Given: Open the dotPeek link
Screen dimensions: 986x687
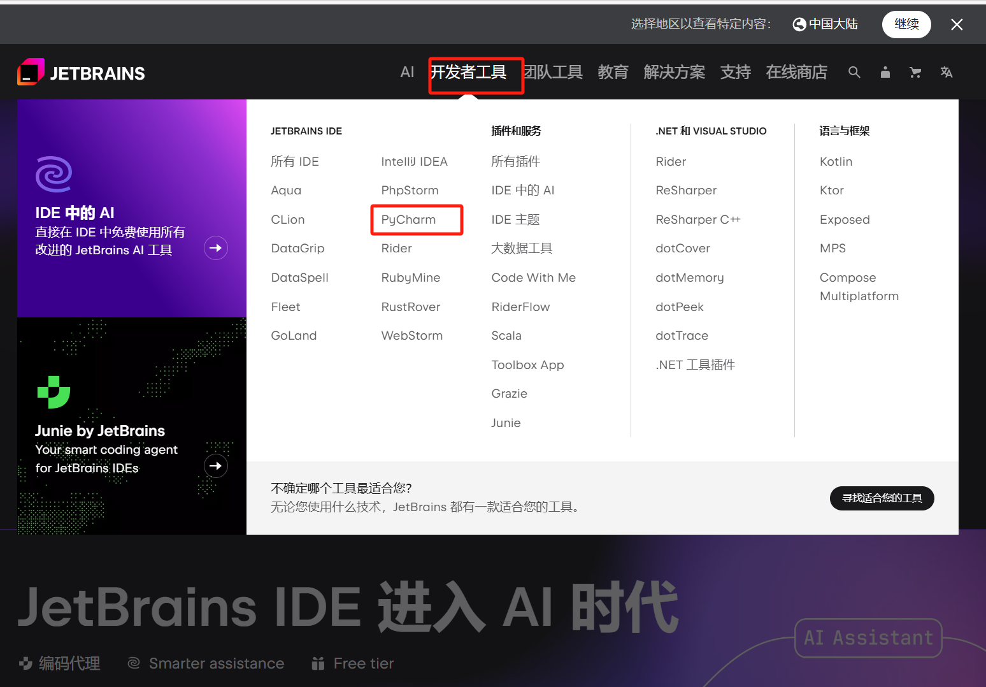Looking at the screenshot, I should point(680,307).
